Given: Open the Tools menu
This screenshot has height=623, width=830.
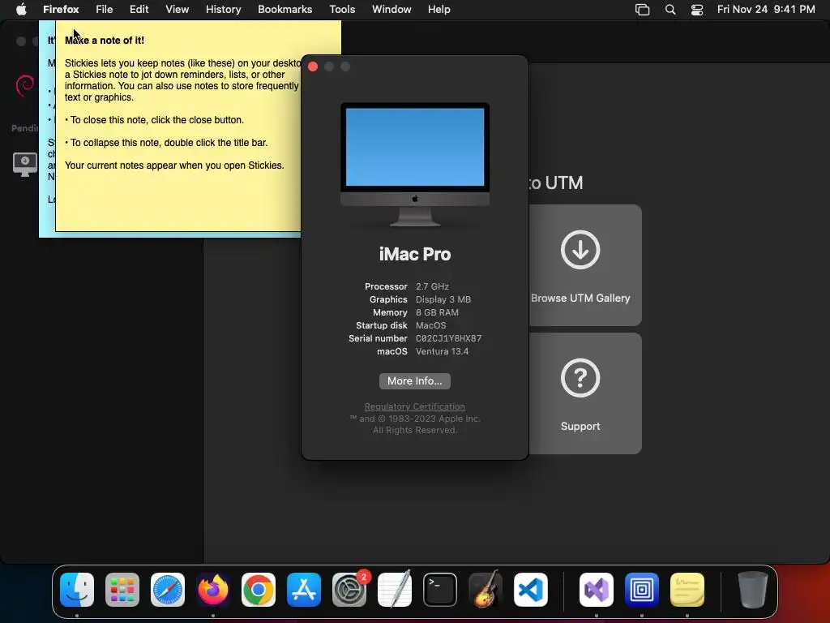Looking at the screenshot, I should (342, 10).
